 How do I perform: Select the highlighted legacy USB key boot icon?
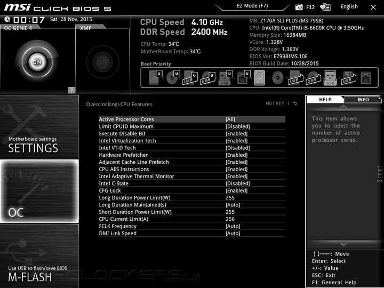[x=330, y=78]
